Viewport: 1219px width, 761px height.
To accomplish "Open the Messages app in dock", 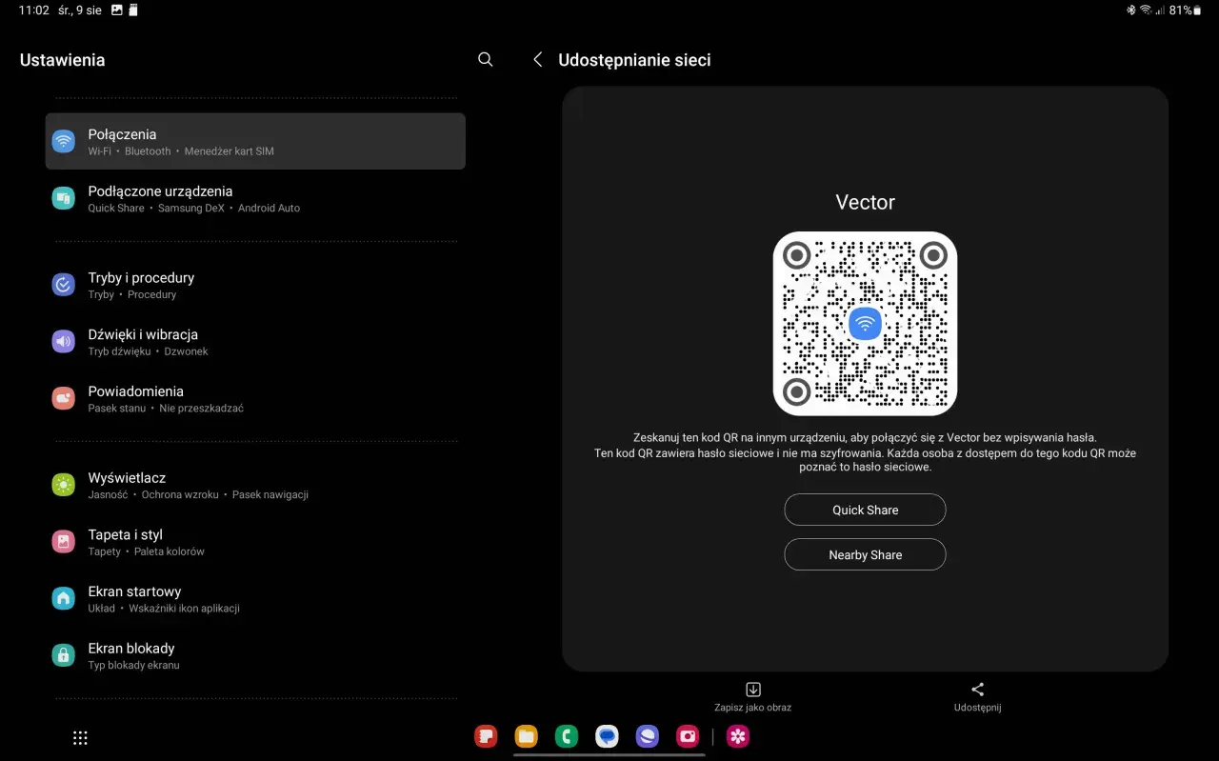I will pyautogui.click(x=607, y=736).
